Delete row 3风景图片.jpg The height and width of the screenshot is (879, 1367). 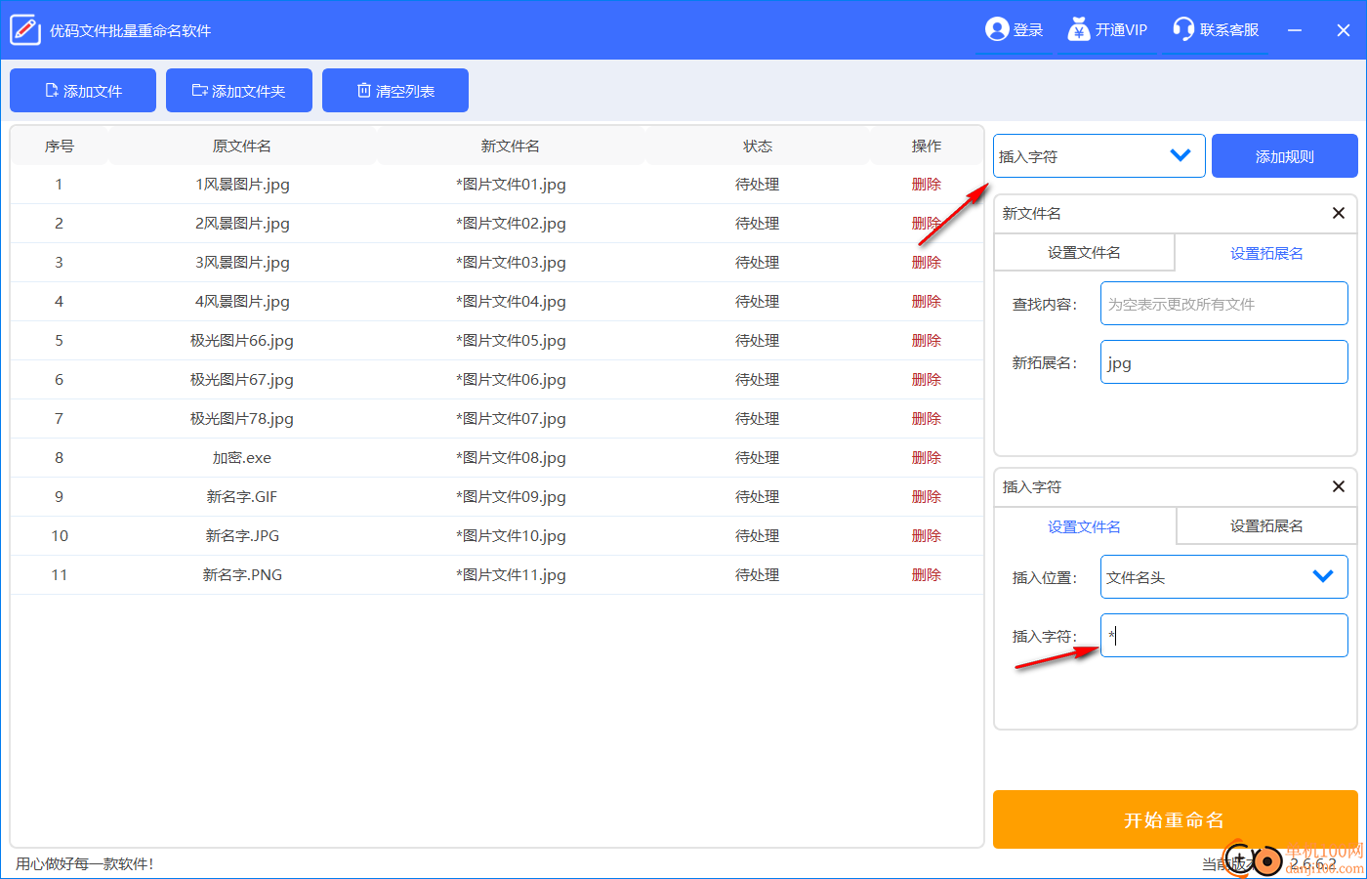pos(927,263)
